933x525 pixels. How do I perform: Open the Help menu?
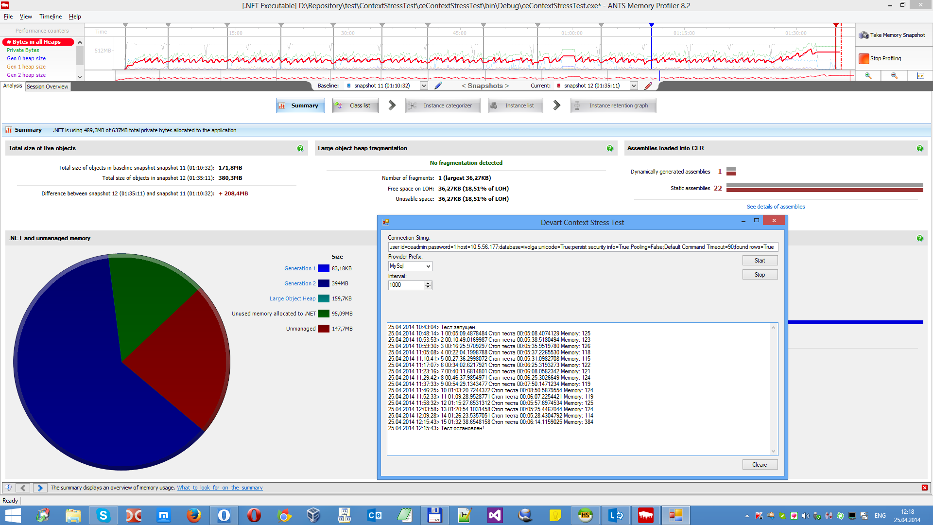click(75, 17)
